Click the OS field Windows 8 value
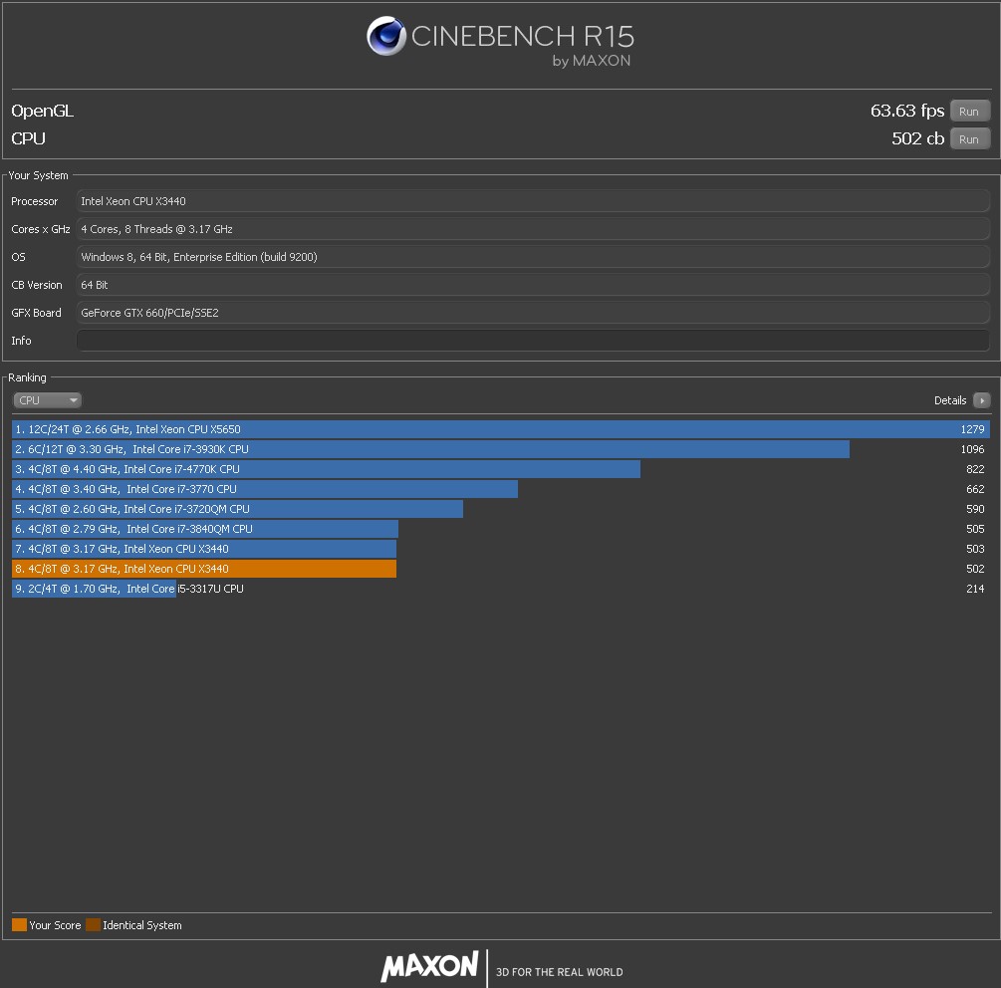The image size is (1001, 988). [533, 257]
